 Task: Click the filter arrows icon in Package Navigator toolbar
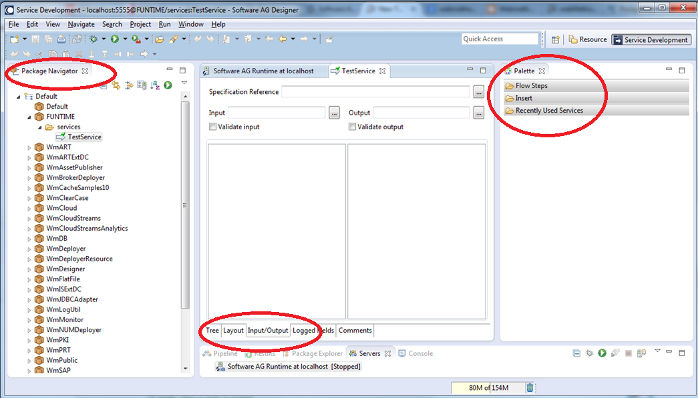(x=129, y=85)
